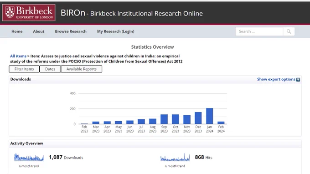This screenshot has width=310, height=174.
Task: Click the Activity Overview panel heading
Action: pos(27,143)
